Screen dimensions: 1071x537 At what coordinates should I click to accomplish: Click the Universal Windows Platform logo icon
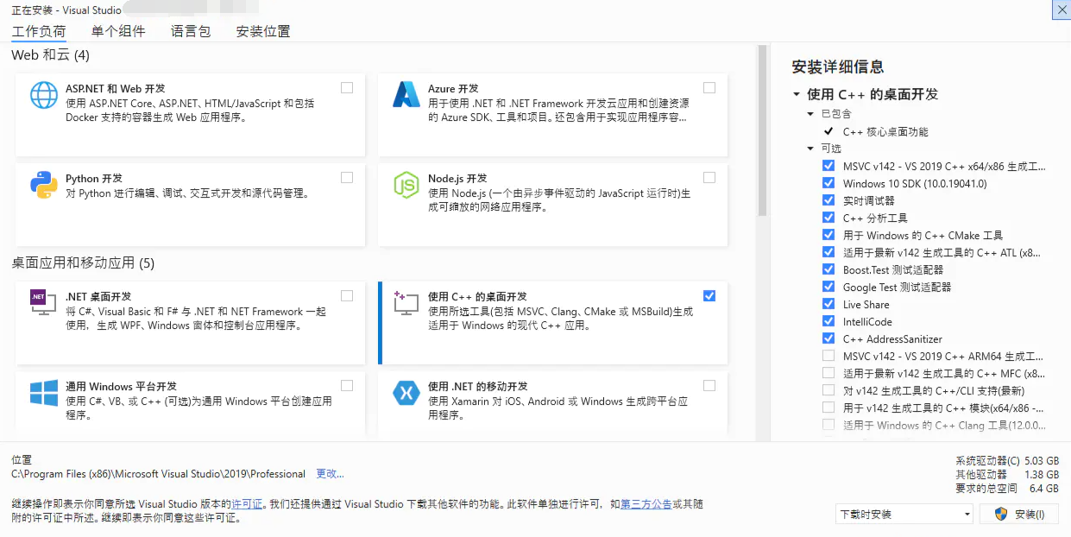point(44,393)
